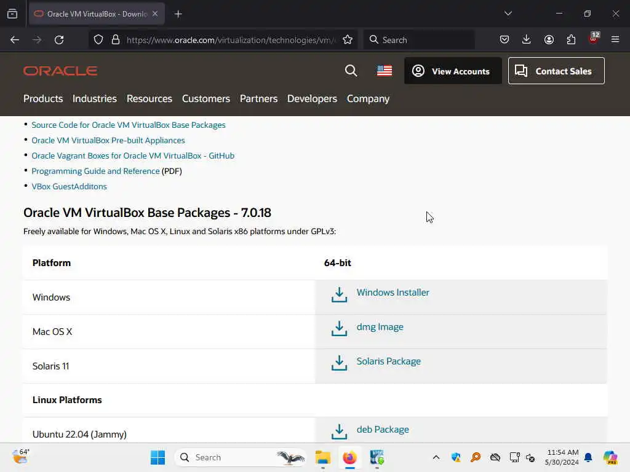
Task: Open uBlock extension with 12 badge
Action: [594, 39]
